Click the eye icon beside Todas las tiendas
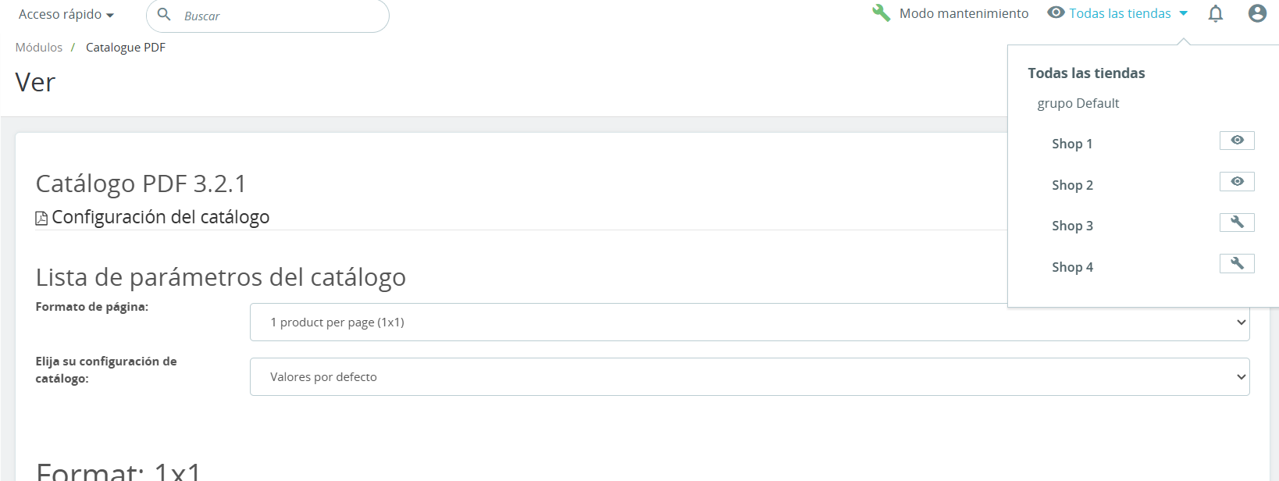This screenshot has height=481, width=1279. point(1056,12)
